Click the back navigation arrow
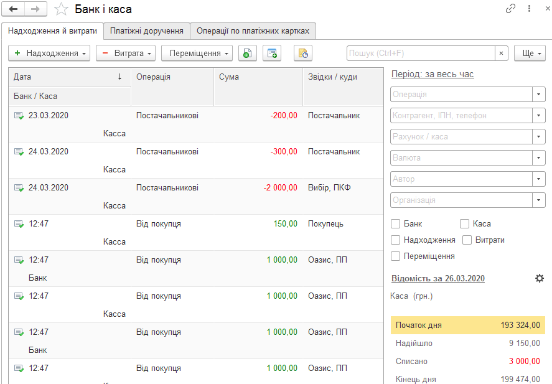552x384 pixels. pyautogui.click(x=13, y=9)
